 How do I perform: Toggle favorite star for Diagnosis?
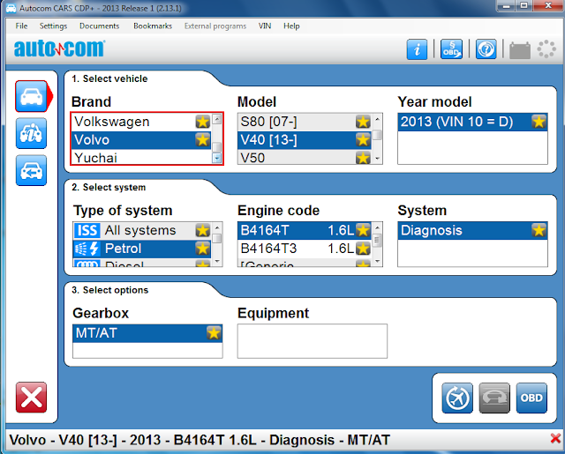tap(539, 231)
